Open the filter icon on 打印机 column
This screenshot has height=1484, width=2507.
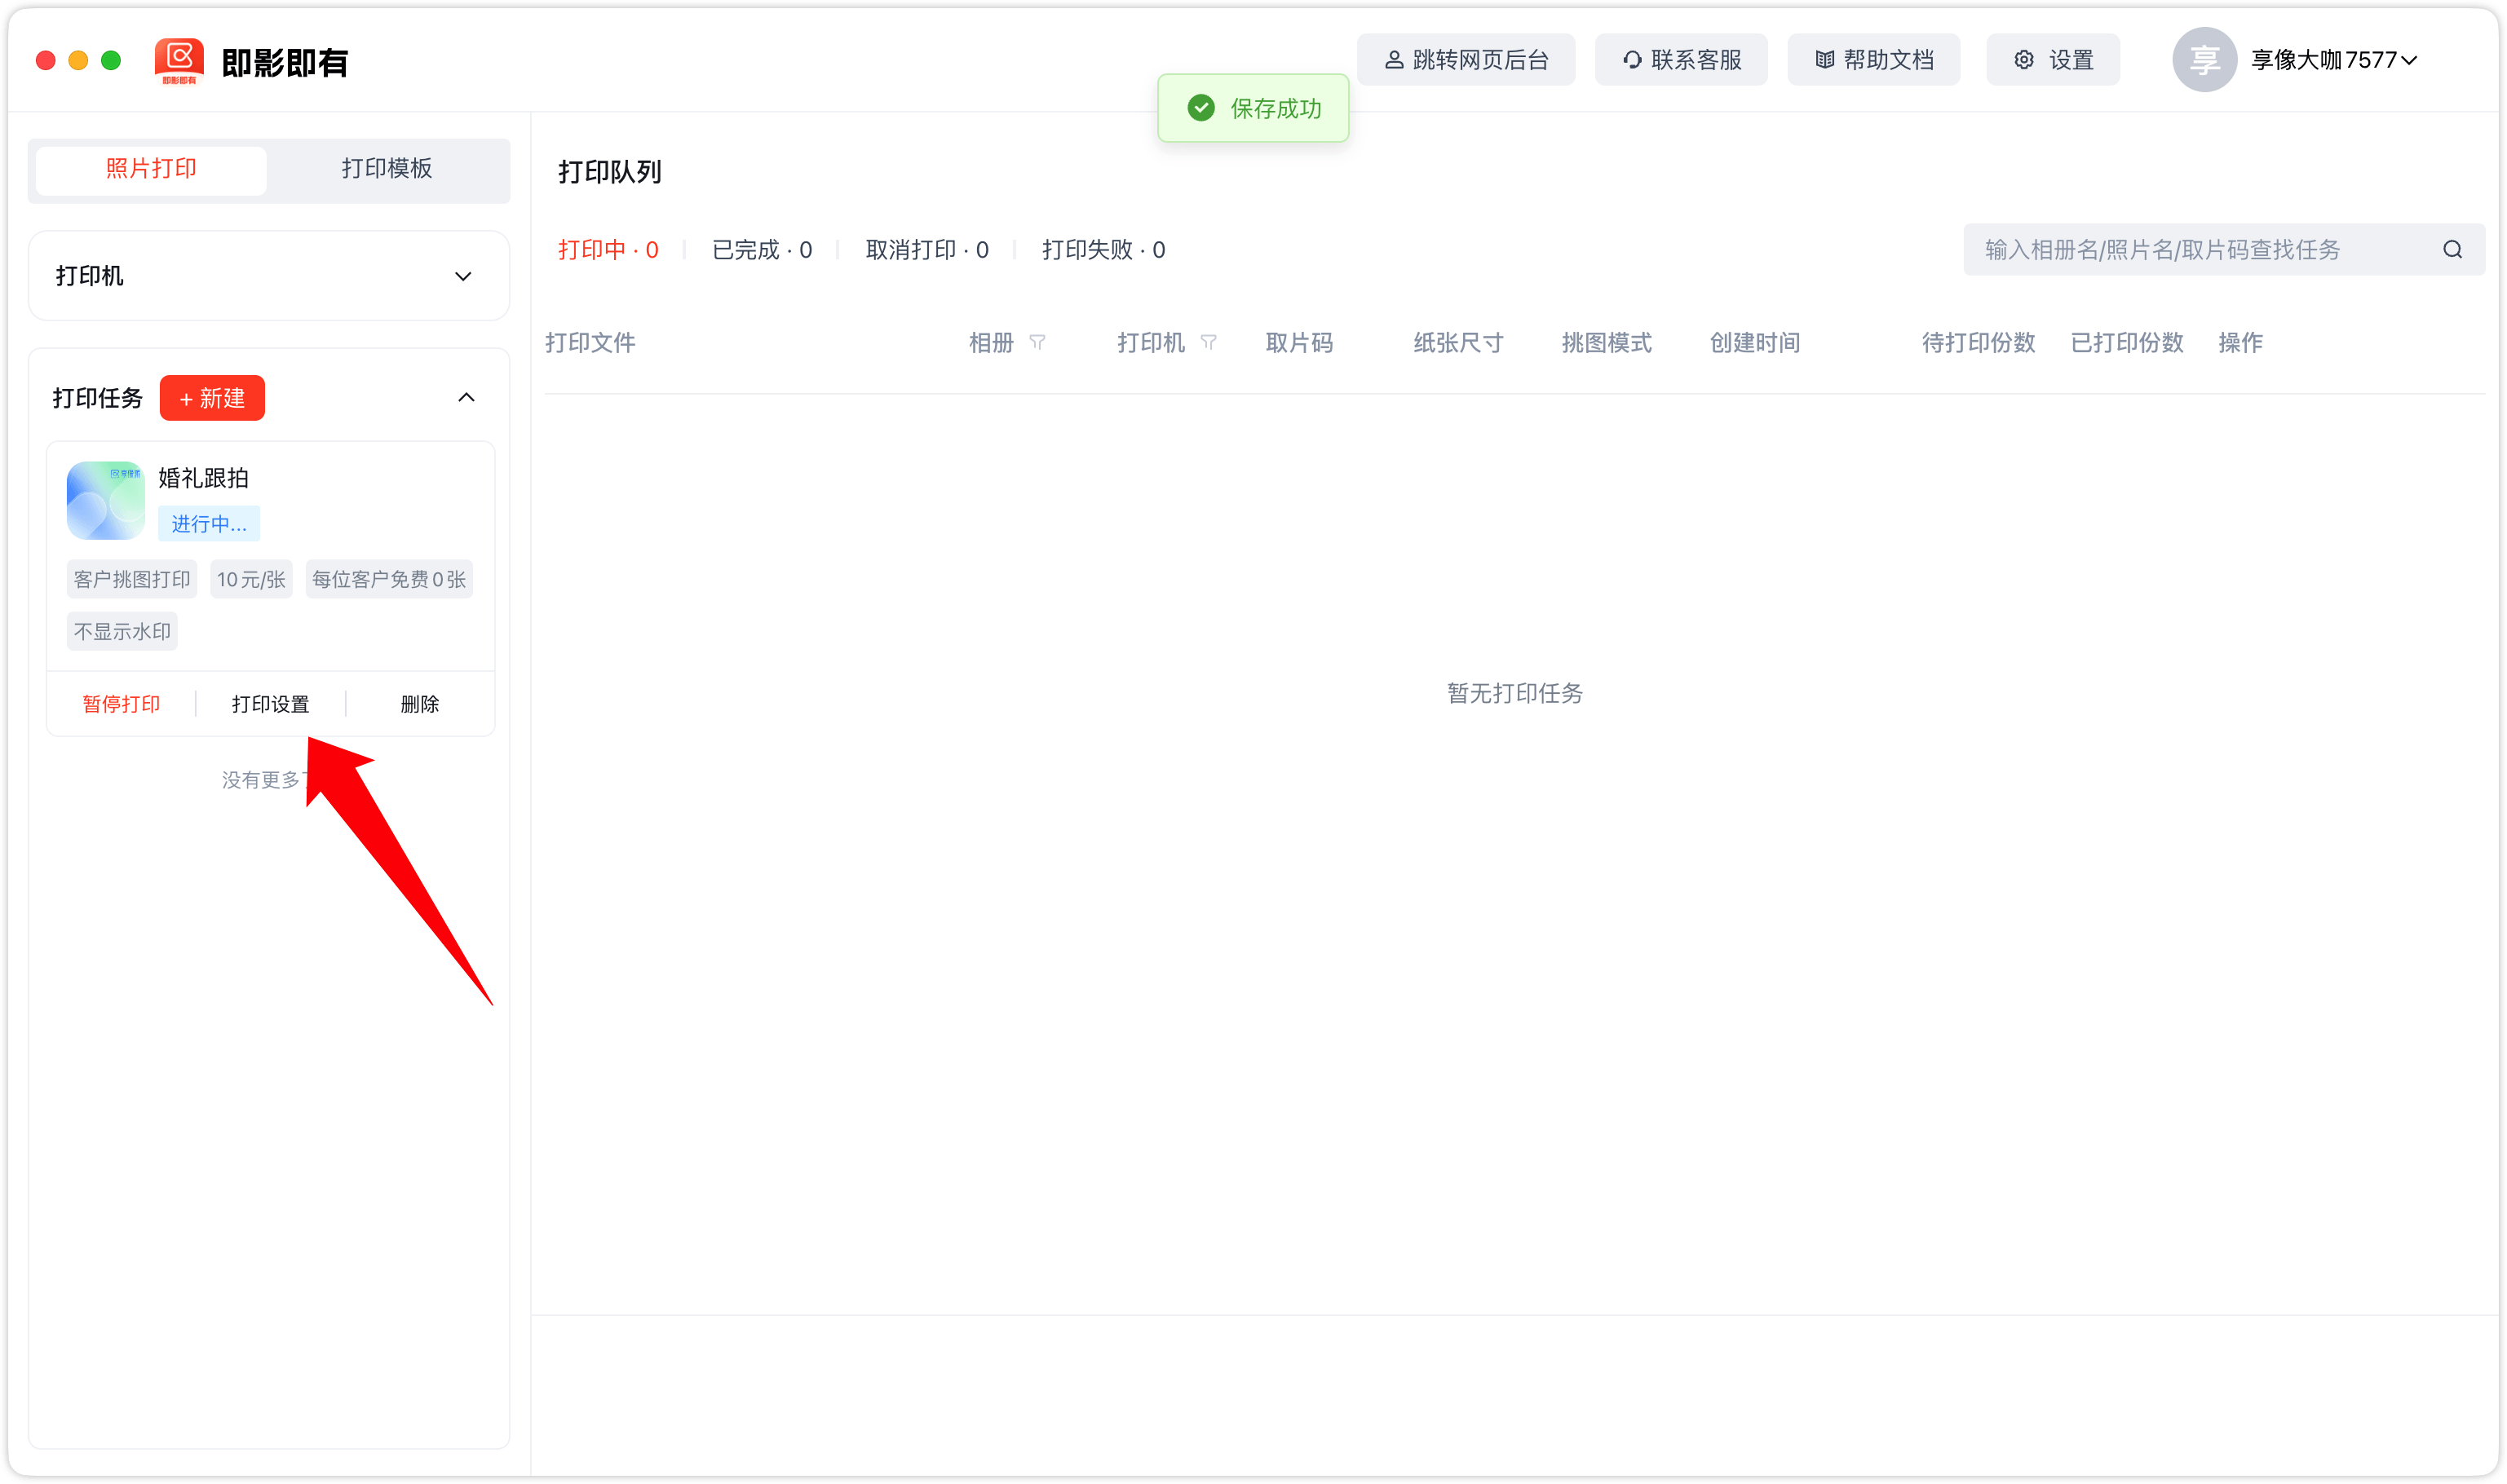(1209, 343)
